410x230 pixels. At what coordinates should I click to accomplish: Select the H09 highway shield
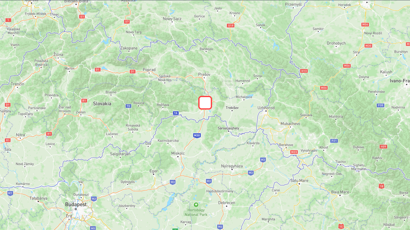[x=383, y=147]
